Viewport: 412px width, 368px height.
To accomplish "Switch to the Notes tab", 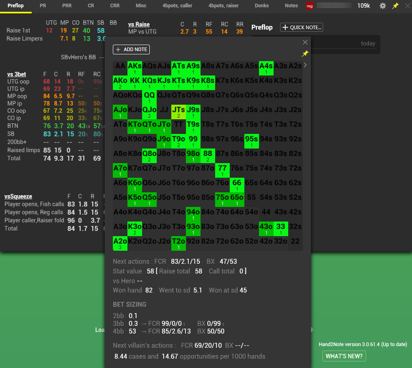I will click(291, 6).
